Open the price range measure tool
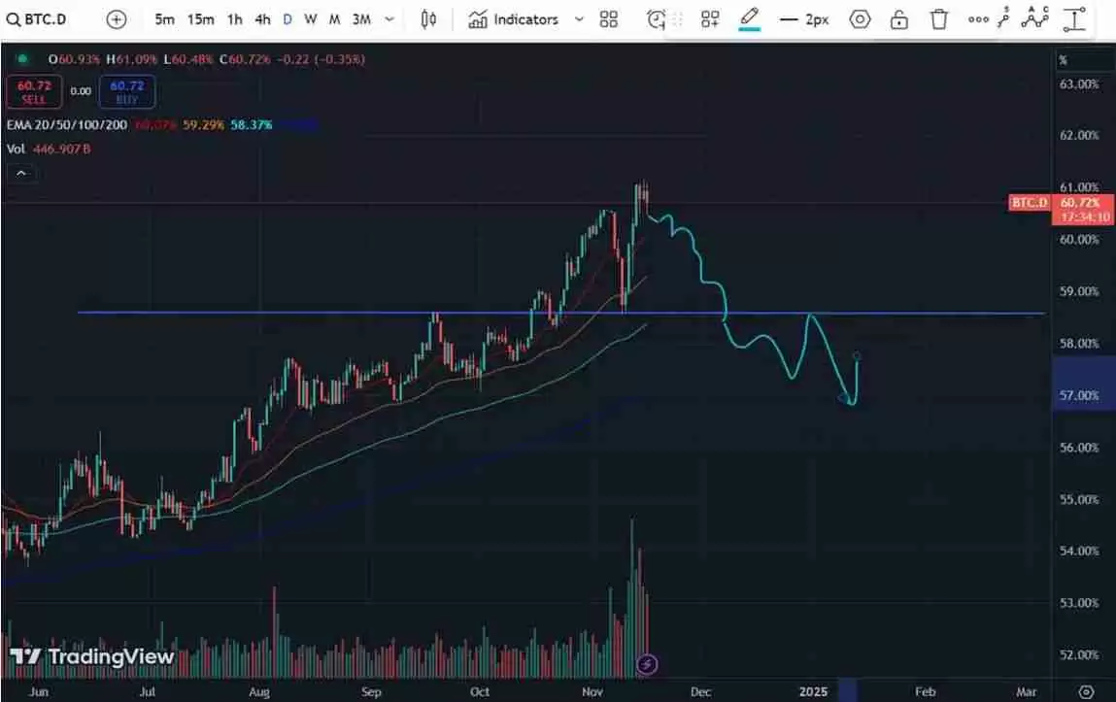1116x702 pixels. tap(1072, 18)
